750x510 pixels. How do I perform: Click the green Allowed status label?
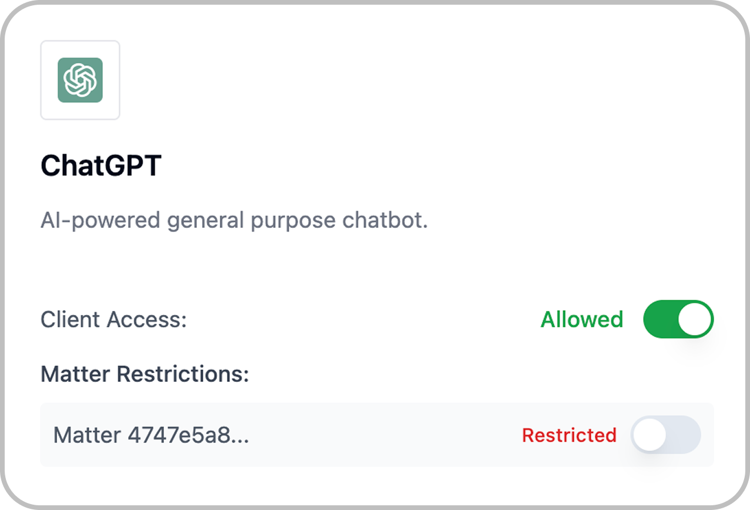point(581,319)
